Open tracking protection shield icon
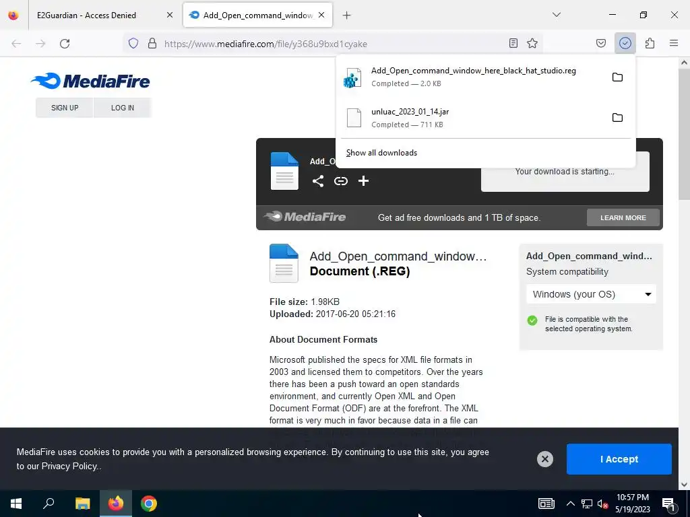The height and width of the screenshot is (517, 690). 133,44
